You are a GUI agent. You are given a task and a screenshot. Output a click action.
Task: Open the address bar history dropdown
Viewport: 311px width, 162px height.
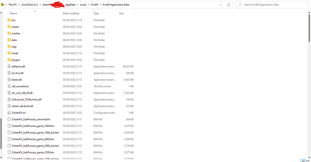tap(220, 5)
